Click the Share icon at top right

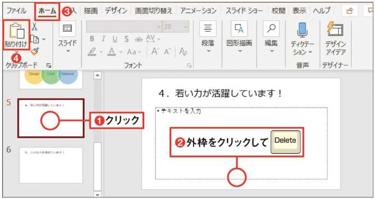(350, 11)
